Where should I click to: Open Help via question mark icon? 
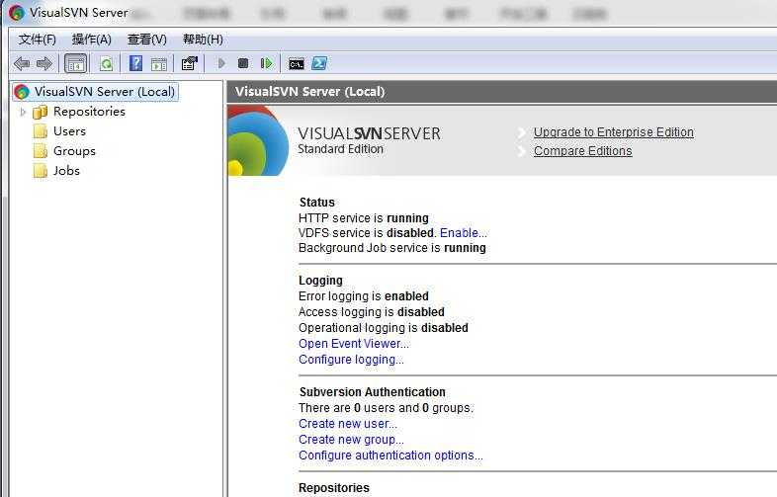(x=135, y=63)
